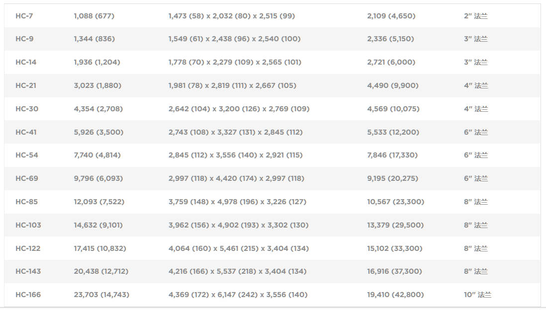Click the HC-21 model label
The height and width of the screenshot is (312, 546).
coord(26,85)
